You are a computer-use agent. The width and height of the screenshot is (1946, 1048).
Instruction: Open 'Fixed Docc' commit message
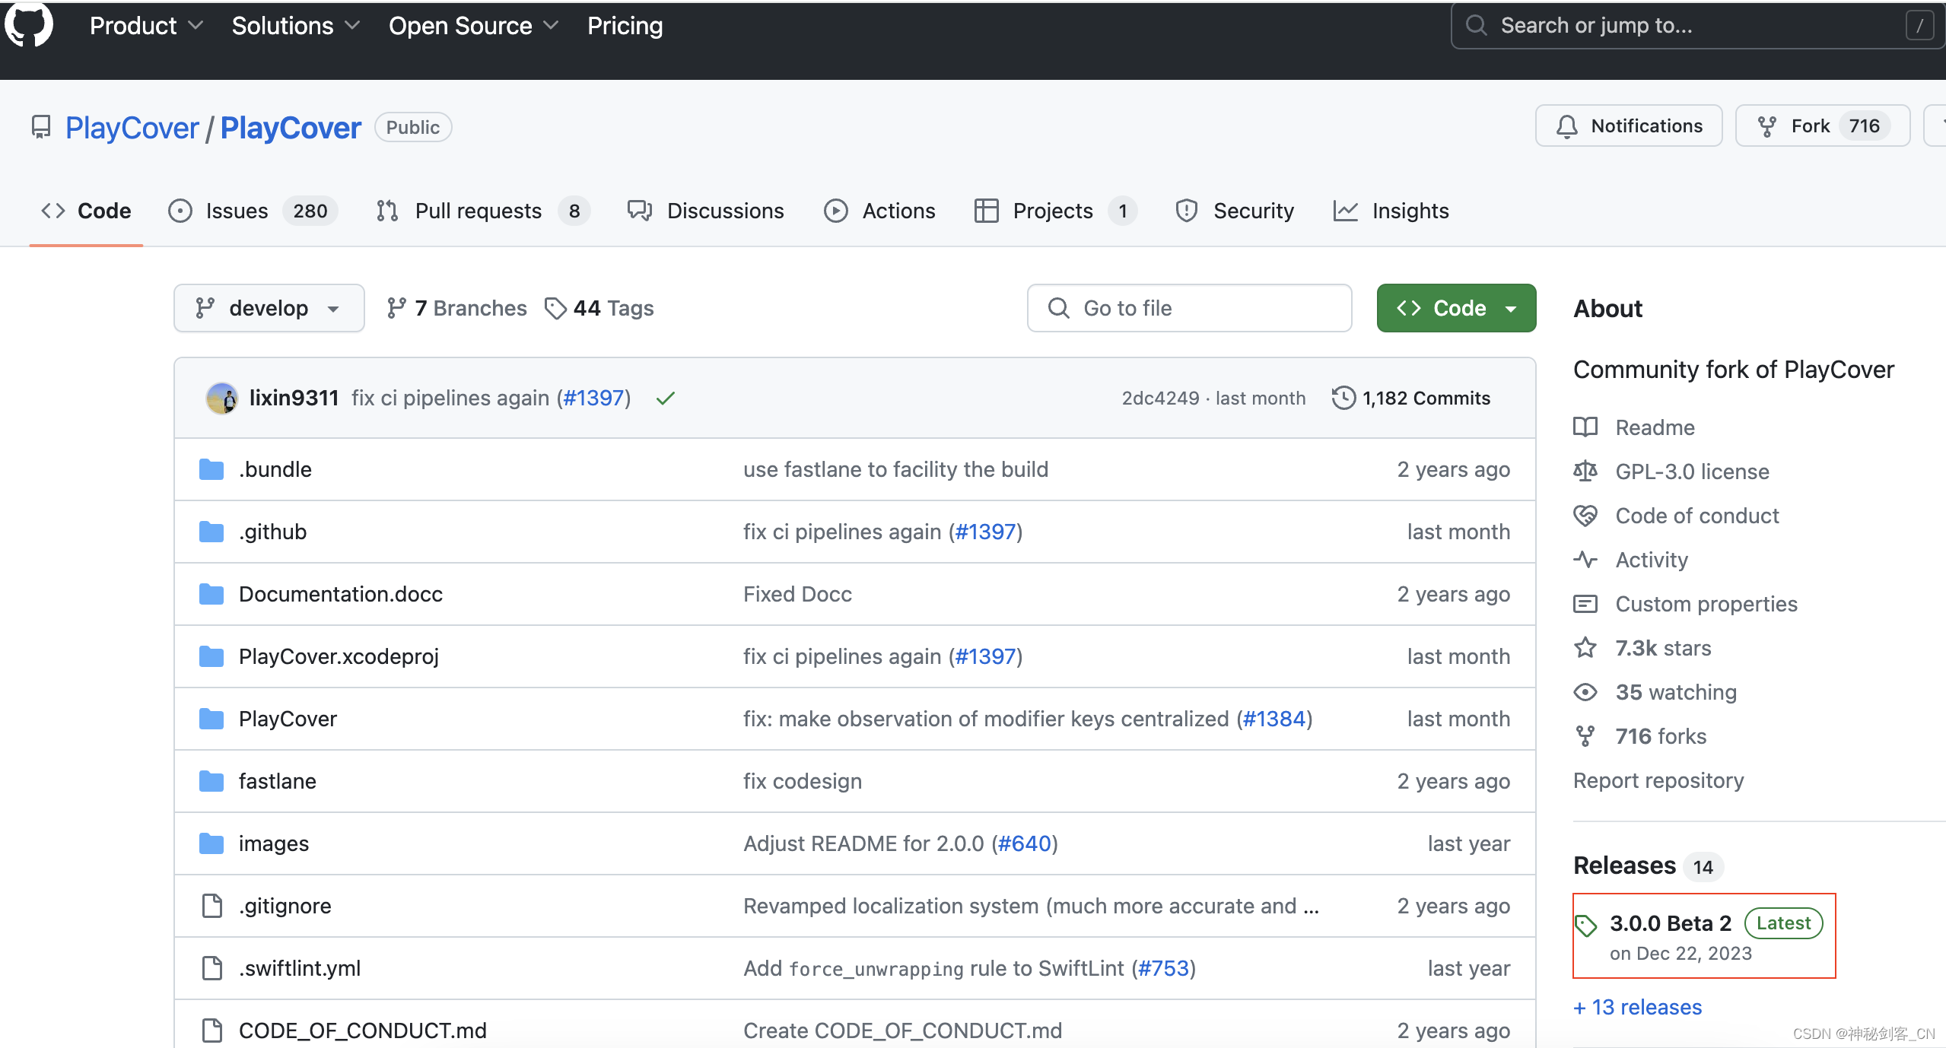(797, 594)
